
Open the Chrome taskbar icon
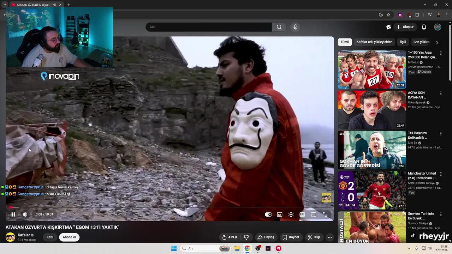click(247, 248)
